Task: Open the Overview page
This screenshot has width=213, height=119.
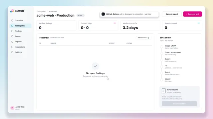Action: 21,20
